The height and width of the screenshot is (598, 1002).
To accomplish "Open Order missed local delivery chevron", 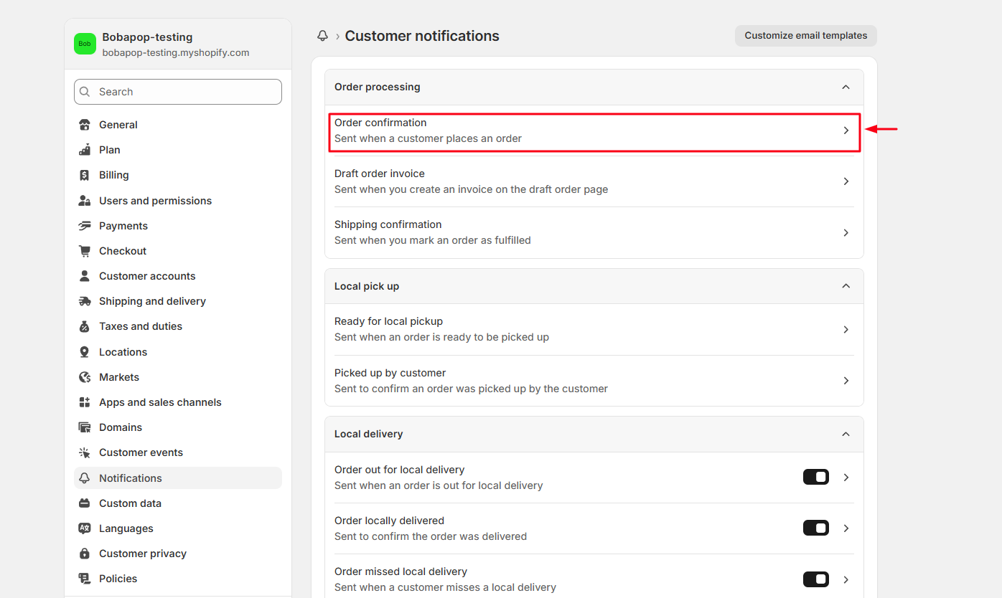I will click(846, 579).
